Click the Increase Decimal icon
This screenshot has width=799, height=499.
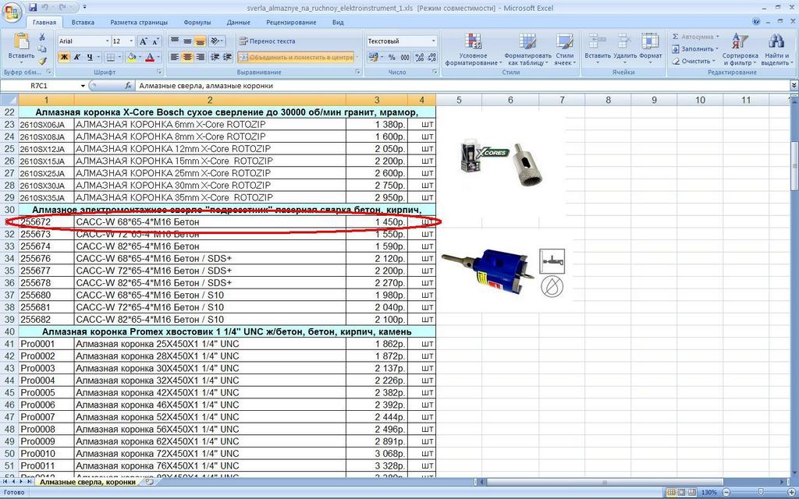pos(419,57)
